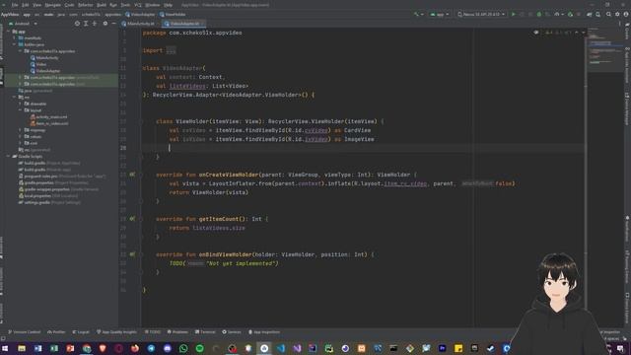Screen dimensions: 631x355
Task: Open Search Everywhere magnifier in top toolbar
Action: coord(608,14)
